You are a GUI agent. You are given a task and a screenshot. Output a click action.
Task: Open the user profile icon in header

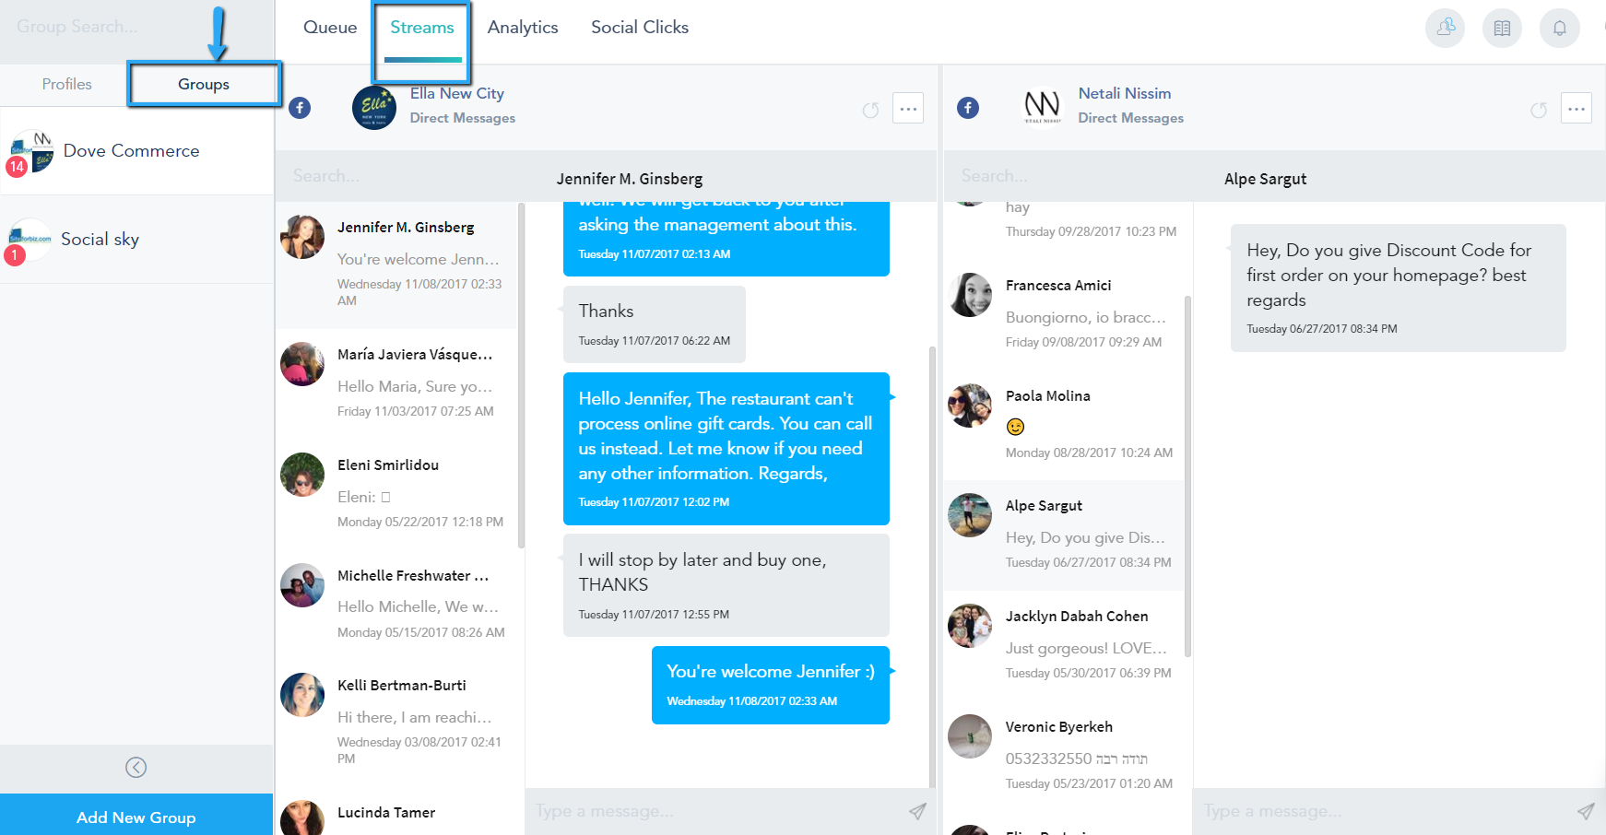(1446, 28)
